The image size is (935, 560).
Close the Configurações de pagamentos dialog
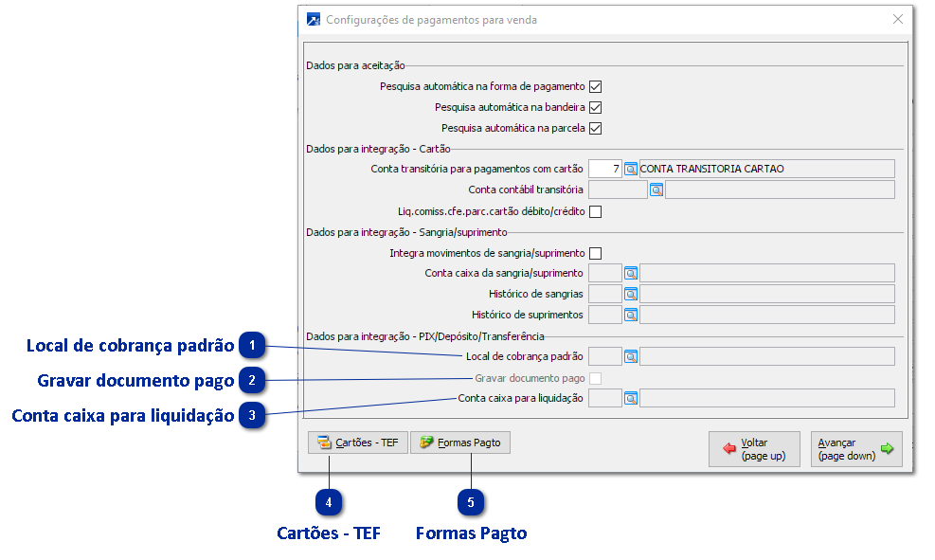tap(898, 19)
